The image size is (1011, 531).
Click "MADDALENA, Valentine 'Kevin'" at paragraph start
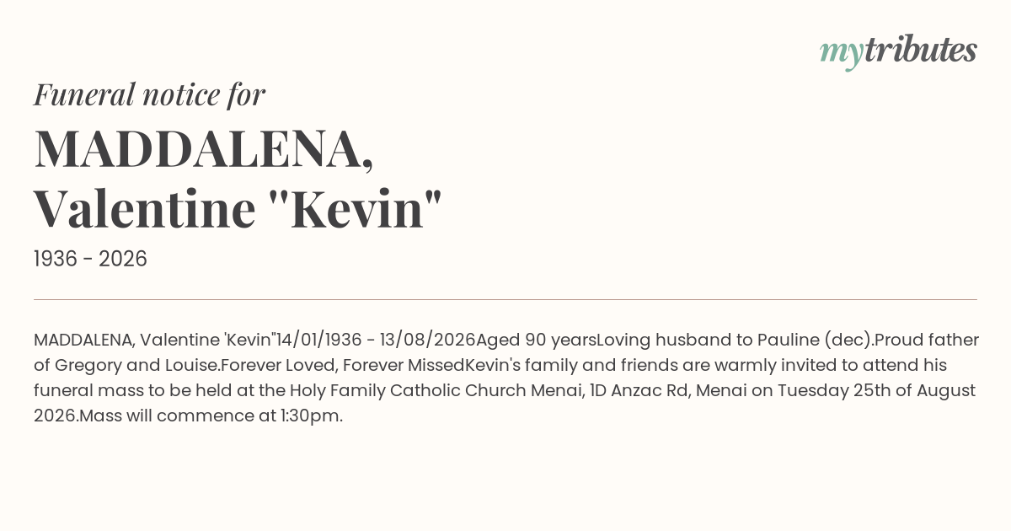click(155, 341)
